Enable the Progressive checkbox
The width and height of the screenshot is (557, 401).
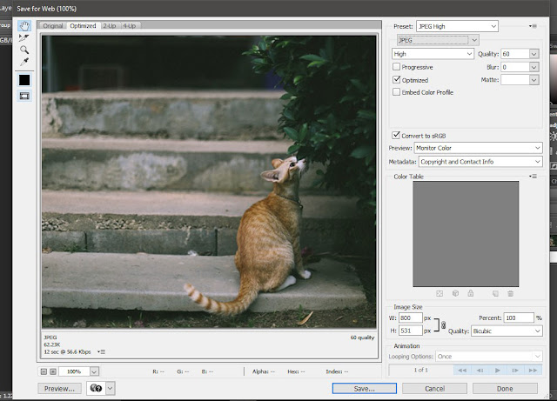click(397, 67)
